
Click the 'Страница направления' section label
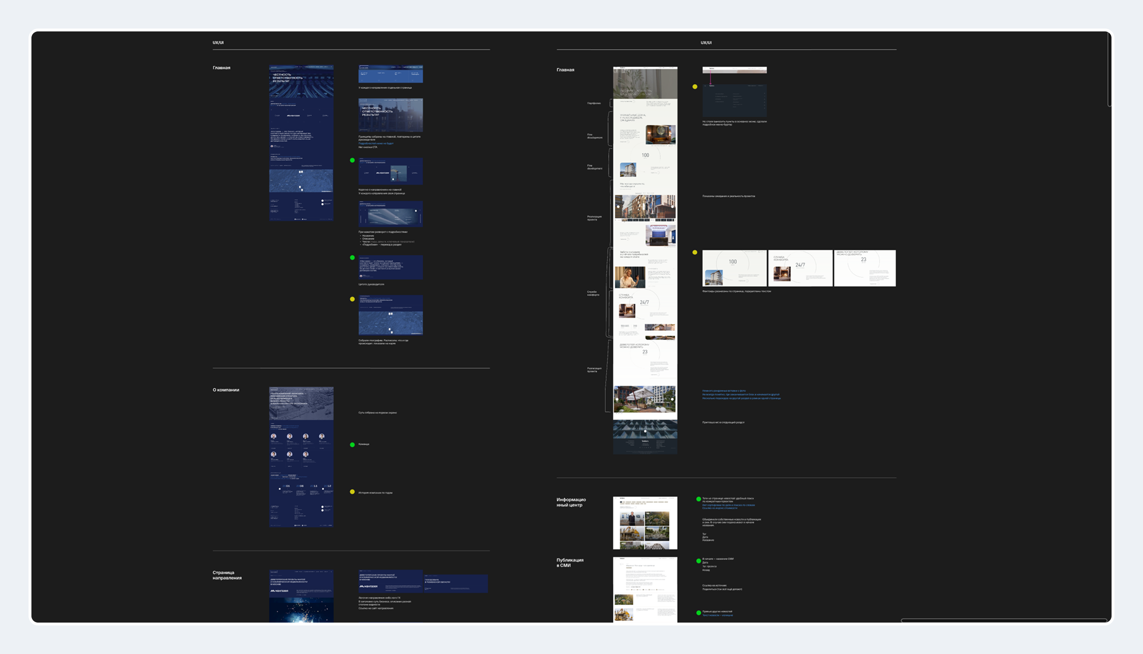[x=227, y=575]
